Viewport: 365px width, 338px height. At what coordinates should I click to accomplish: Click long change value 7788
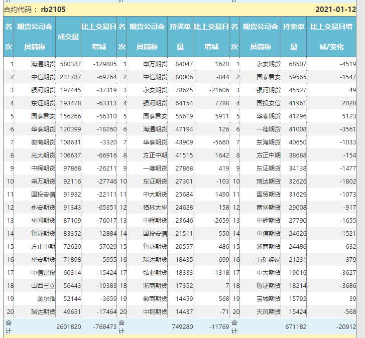(x=222, y=103)
